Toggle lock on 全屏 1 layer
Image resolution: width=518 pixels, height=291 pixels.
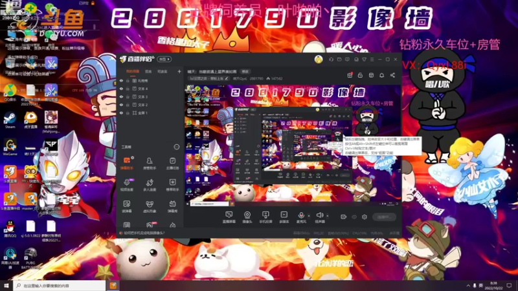point(128,113)
